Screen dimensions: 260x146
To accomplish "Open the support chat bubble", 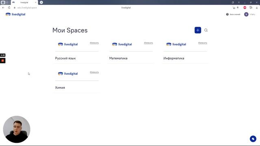I will coord(253,139).
